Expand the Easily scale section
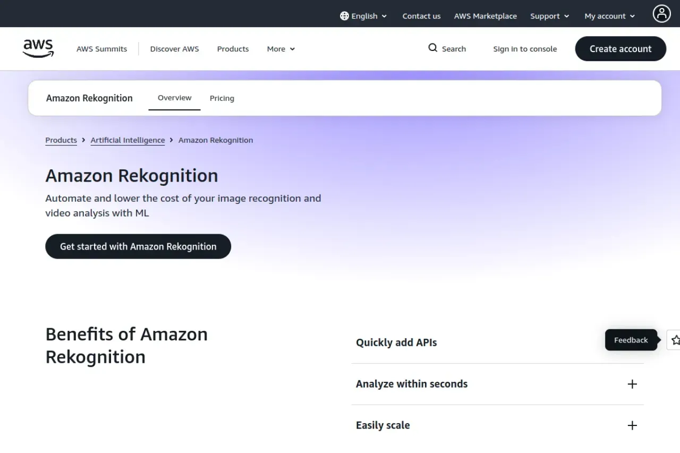 (497, 425)
